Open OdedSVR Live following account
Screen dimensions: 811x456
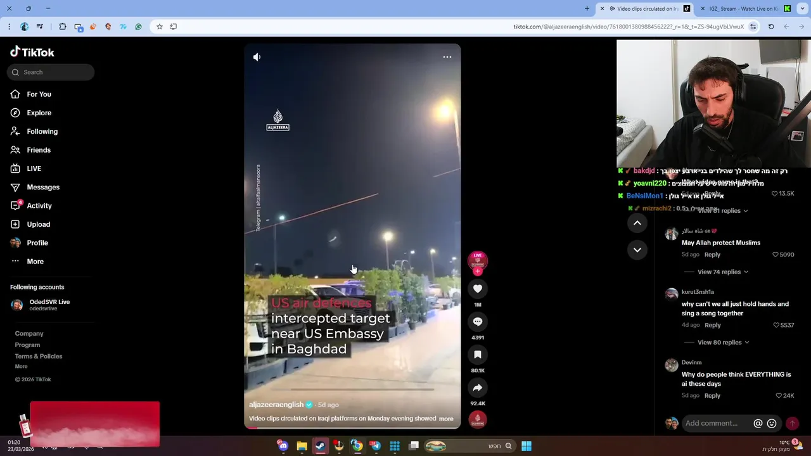(x=41, y=305)
